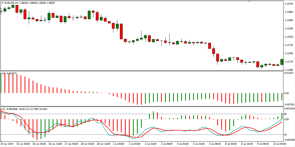This screenshot has height=147, width=295.
Task: Open the dropdown arrow beside EURUSD,H4
Action: [3, 3]
